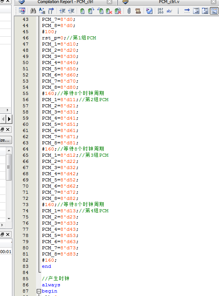The height and width of the screenshot is (296, 219).
Task: Toggle the highlighted rightmost toolbar view button
Action: [214, 11]
